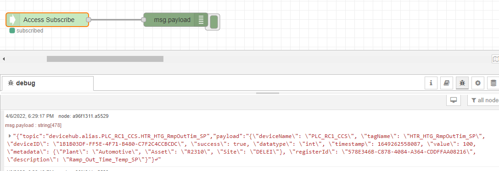
Task: Click the msg.payload node list icon
Action: [201, 20]
